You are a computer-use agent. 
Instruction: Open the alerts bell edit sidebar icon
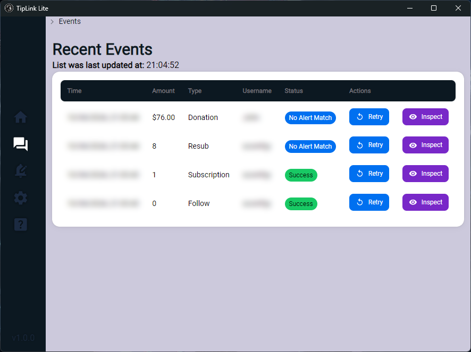coord(20,171)
